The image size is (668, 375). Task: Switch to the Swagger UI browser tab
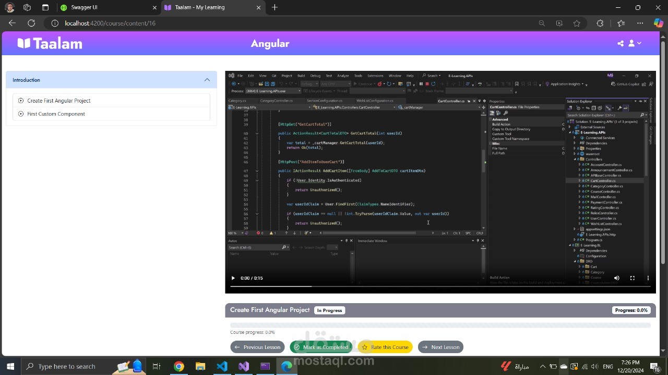click(107, 7)
